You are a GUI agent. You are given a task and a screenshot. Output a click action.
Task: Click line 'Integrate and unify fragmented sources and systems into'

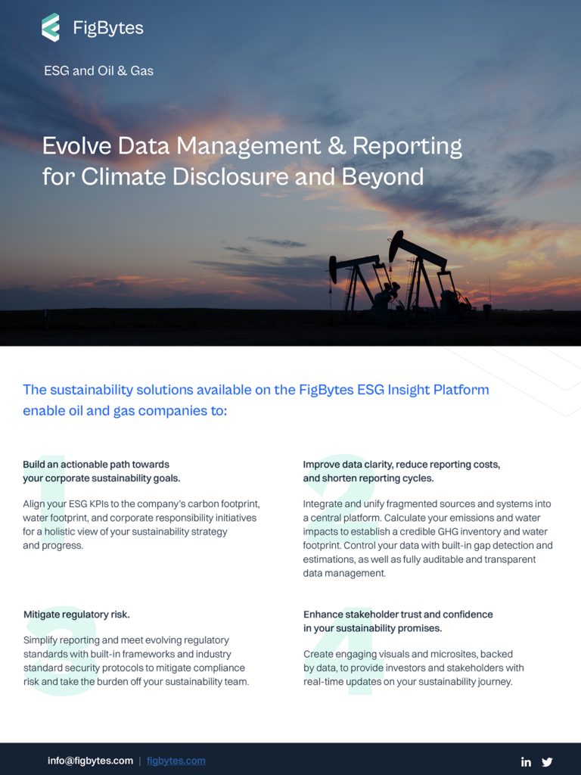(427, 503)
